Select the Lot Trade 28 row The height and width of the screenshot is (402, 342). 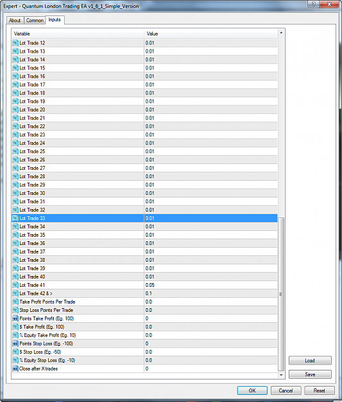pyautogui.click(x=144, y=176)
